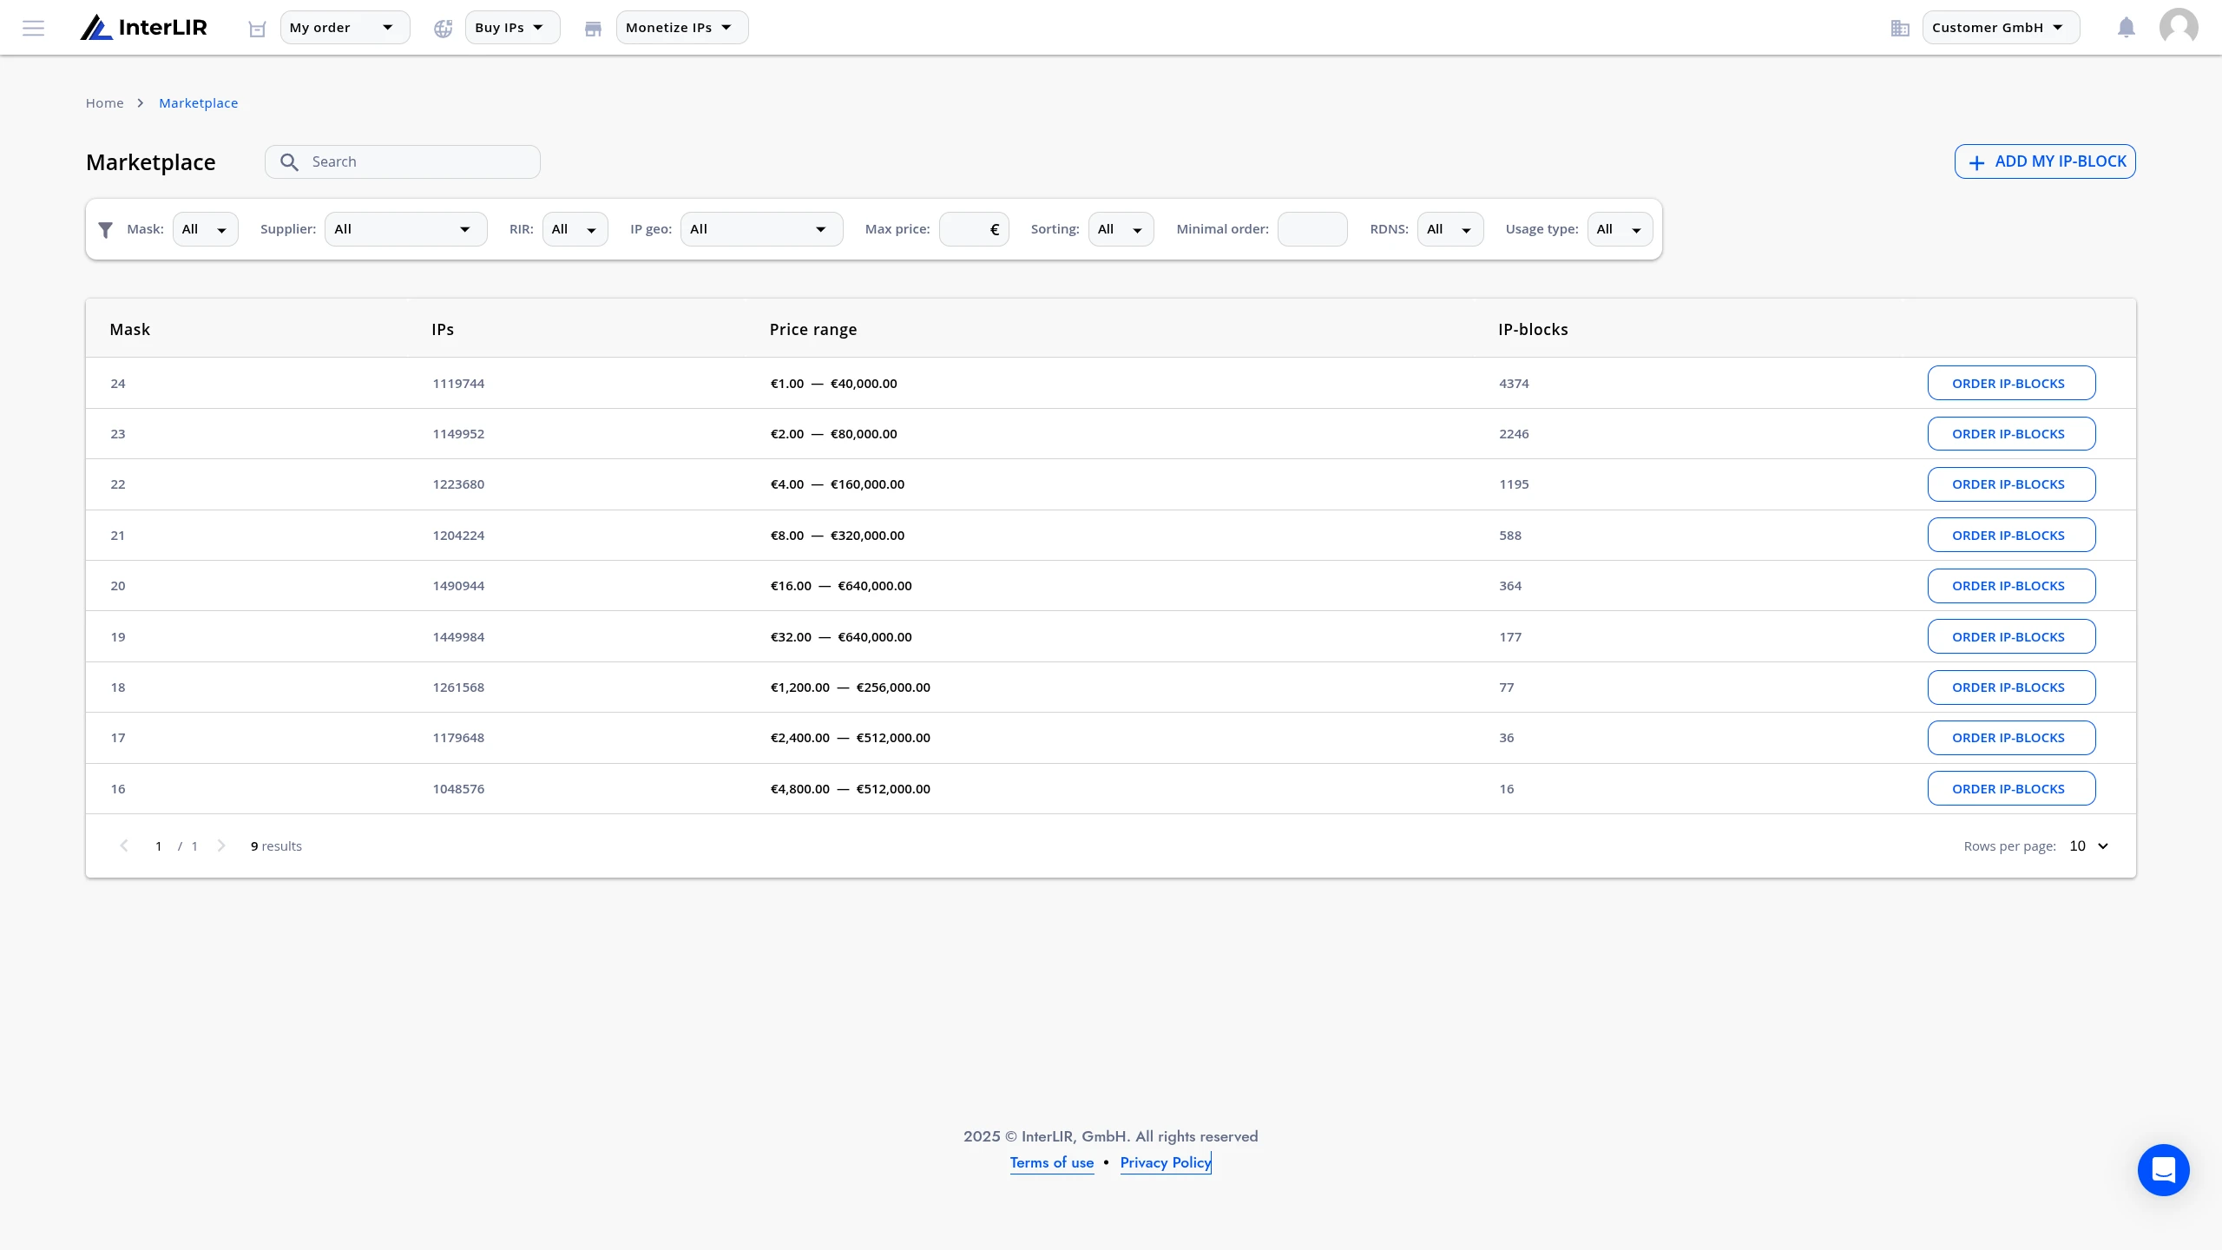Click the Marketplace breadcrumb link
Viewport: 2222px width, 1250px height.
coord(198,103)
